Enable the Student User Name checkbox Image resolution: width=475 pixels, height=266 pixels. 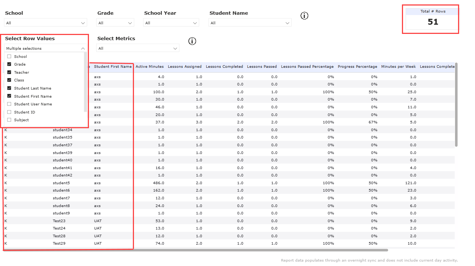pyautogui.click(x=9, y=104)
